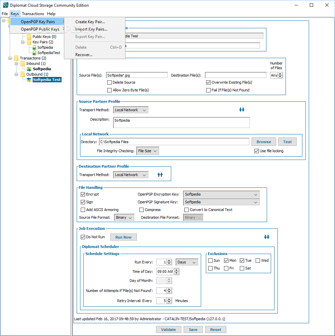Open File Integrity Checking dropdown

pyautogui.click(x=148, y=151)
